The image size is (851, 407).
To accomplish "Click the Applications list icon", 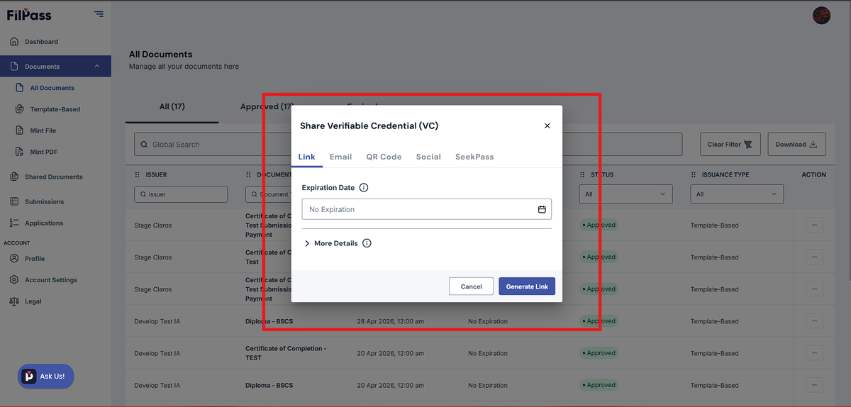I will pos(14,223).
